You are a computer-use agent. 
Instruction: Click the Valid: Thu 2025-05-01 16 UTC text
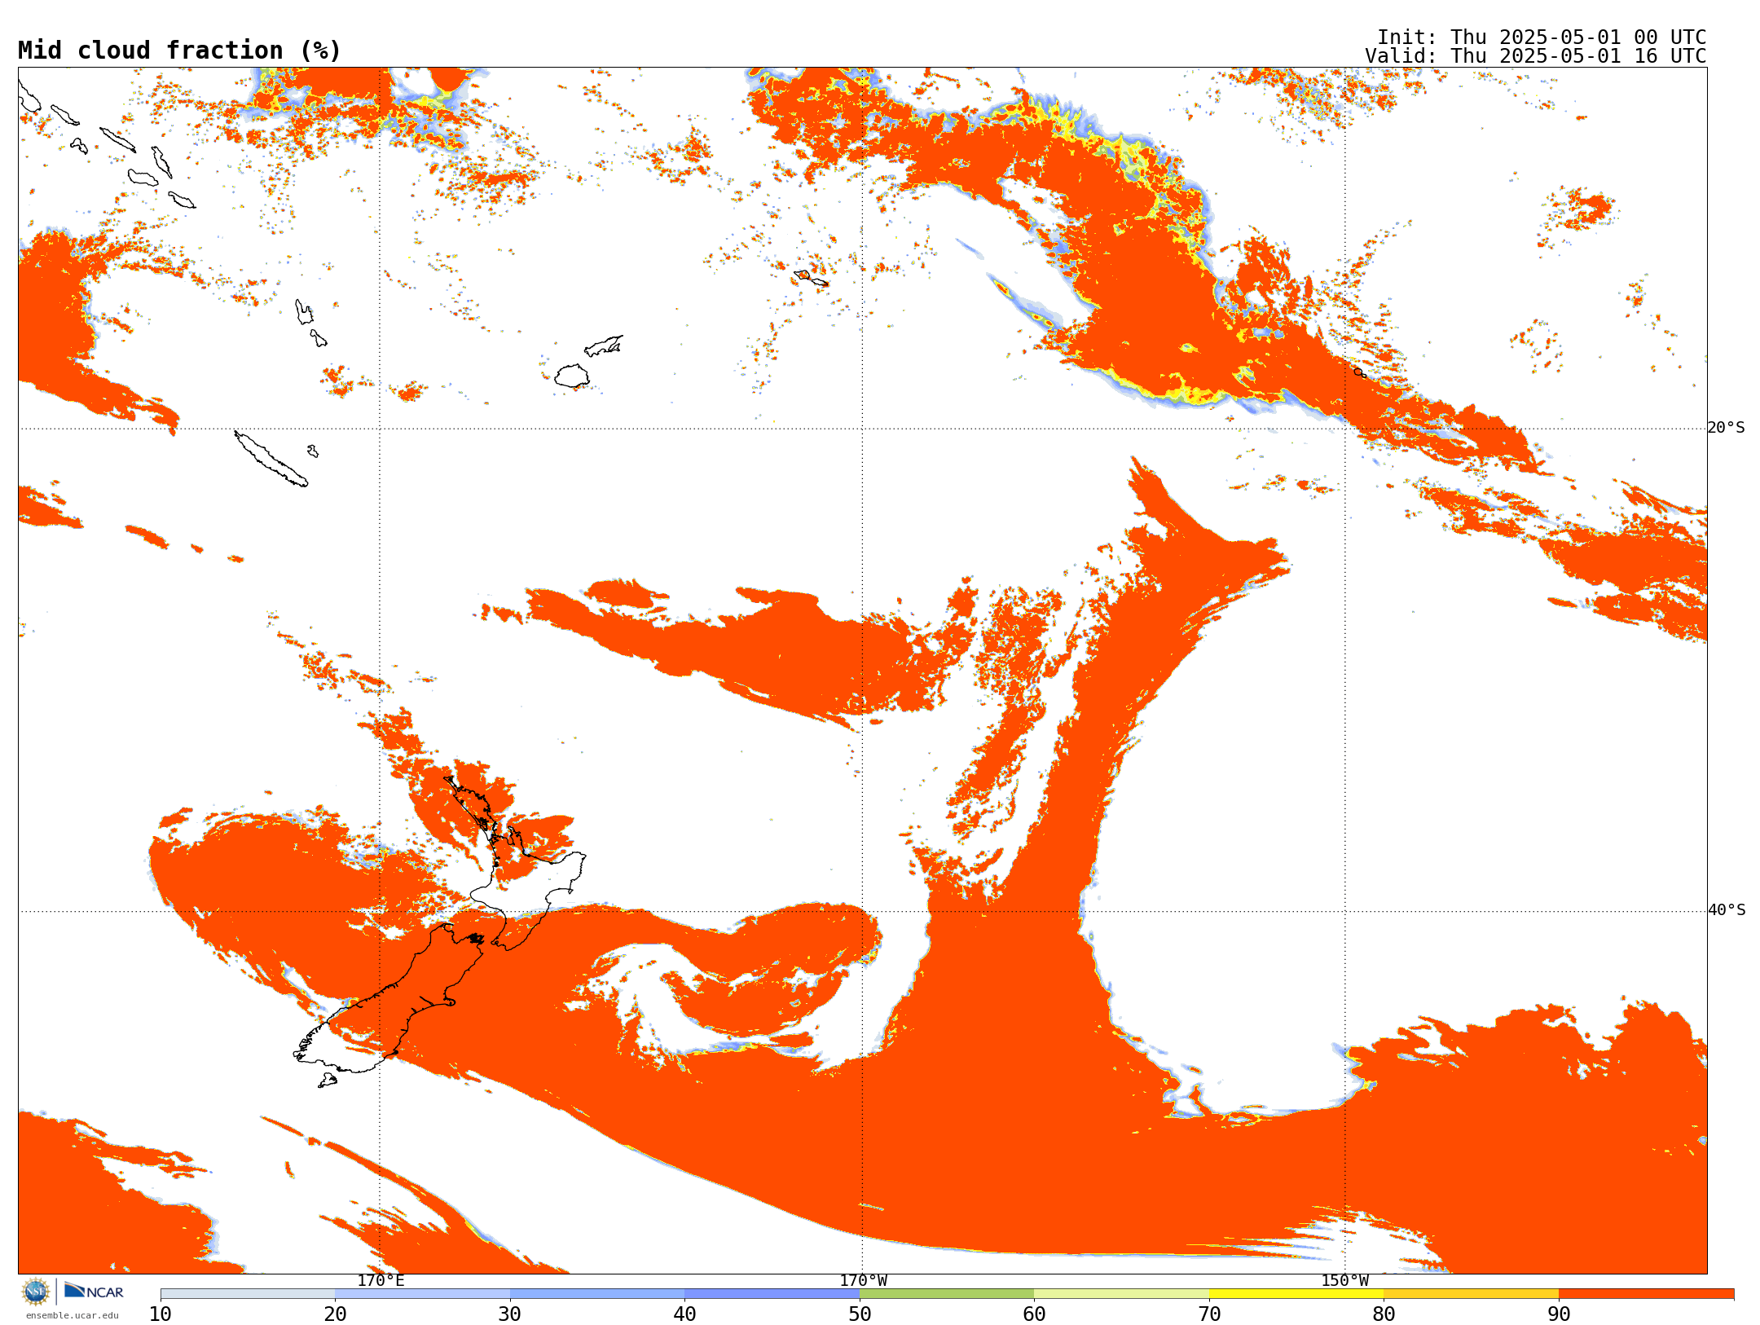[1536, 56]
